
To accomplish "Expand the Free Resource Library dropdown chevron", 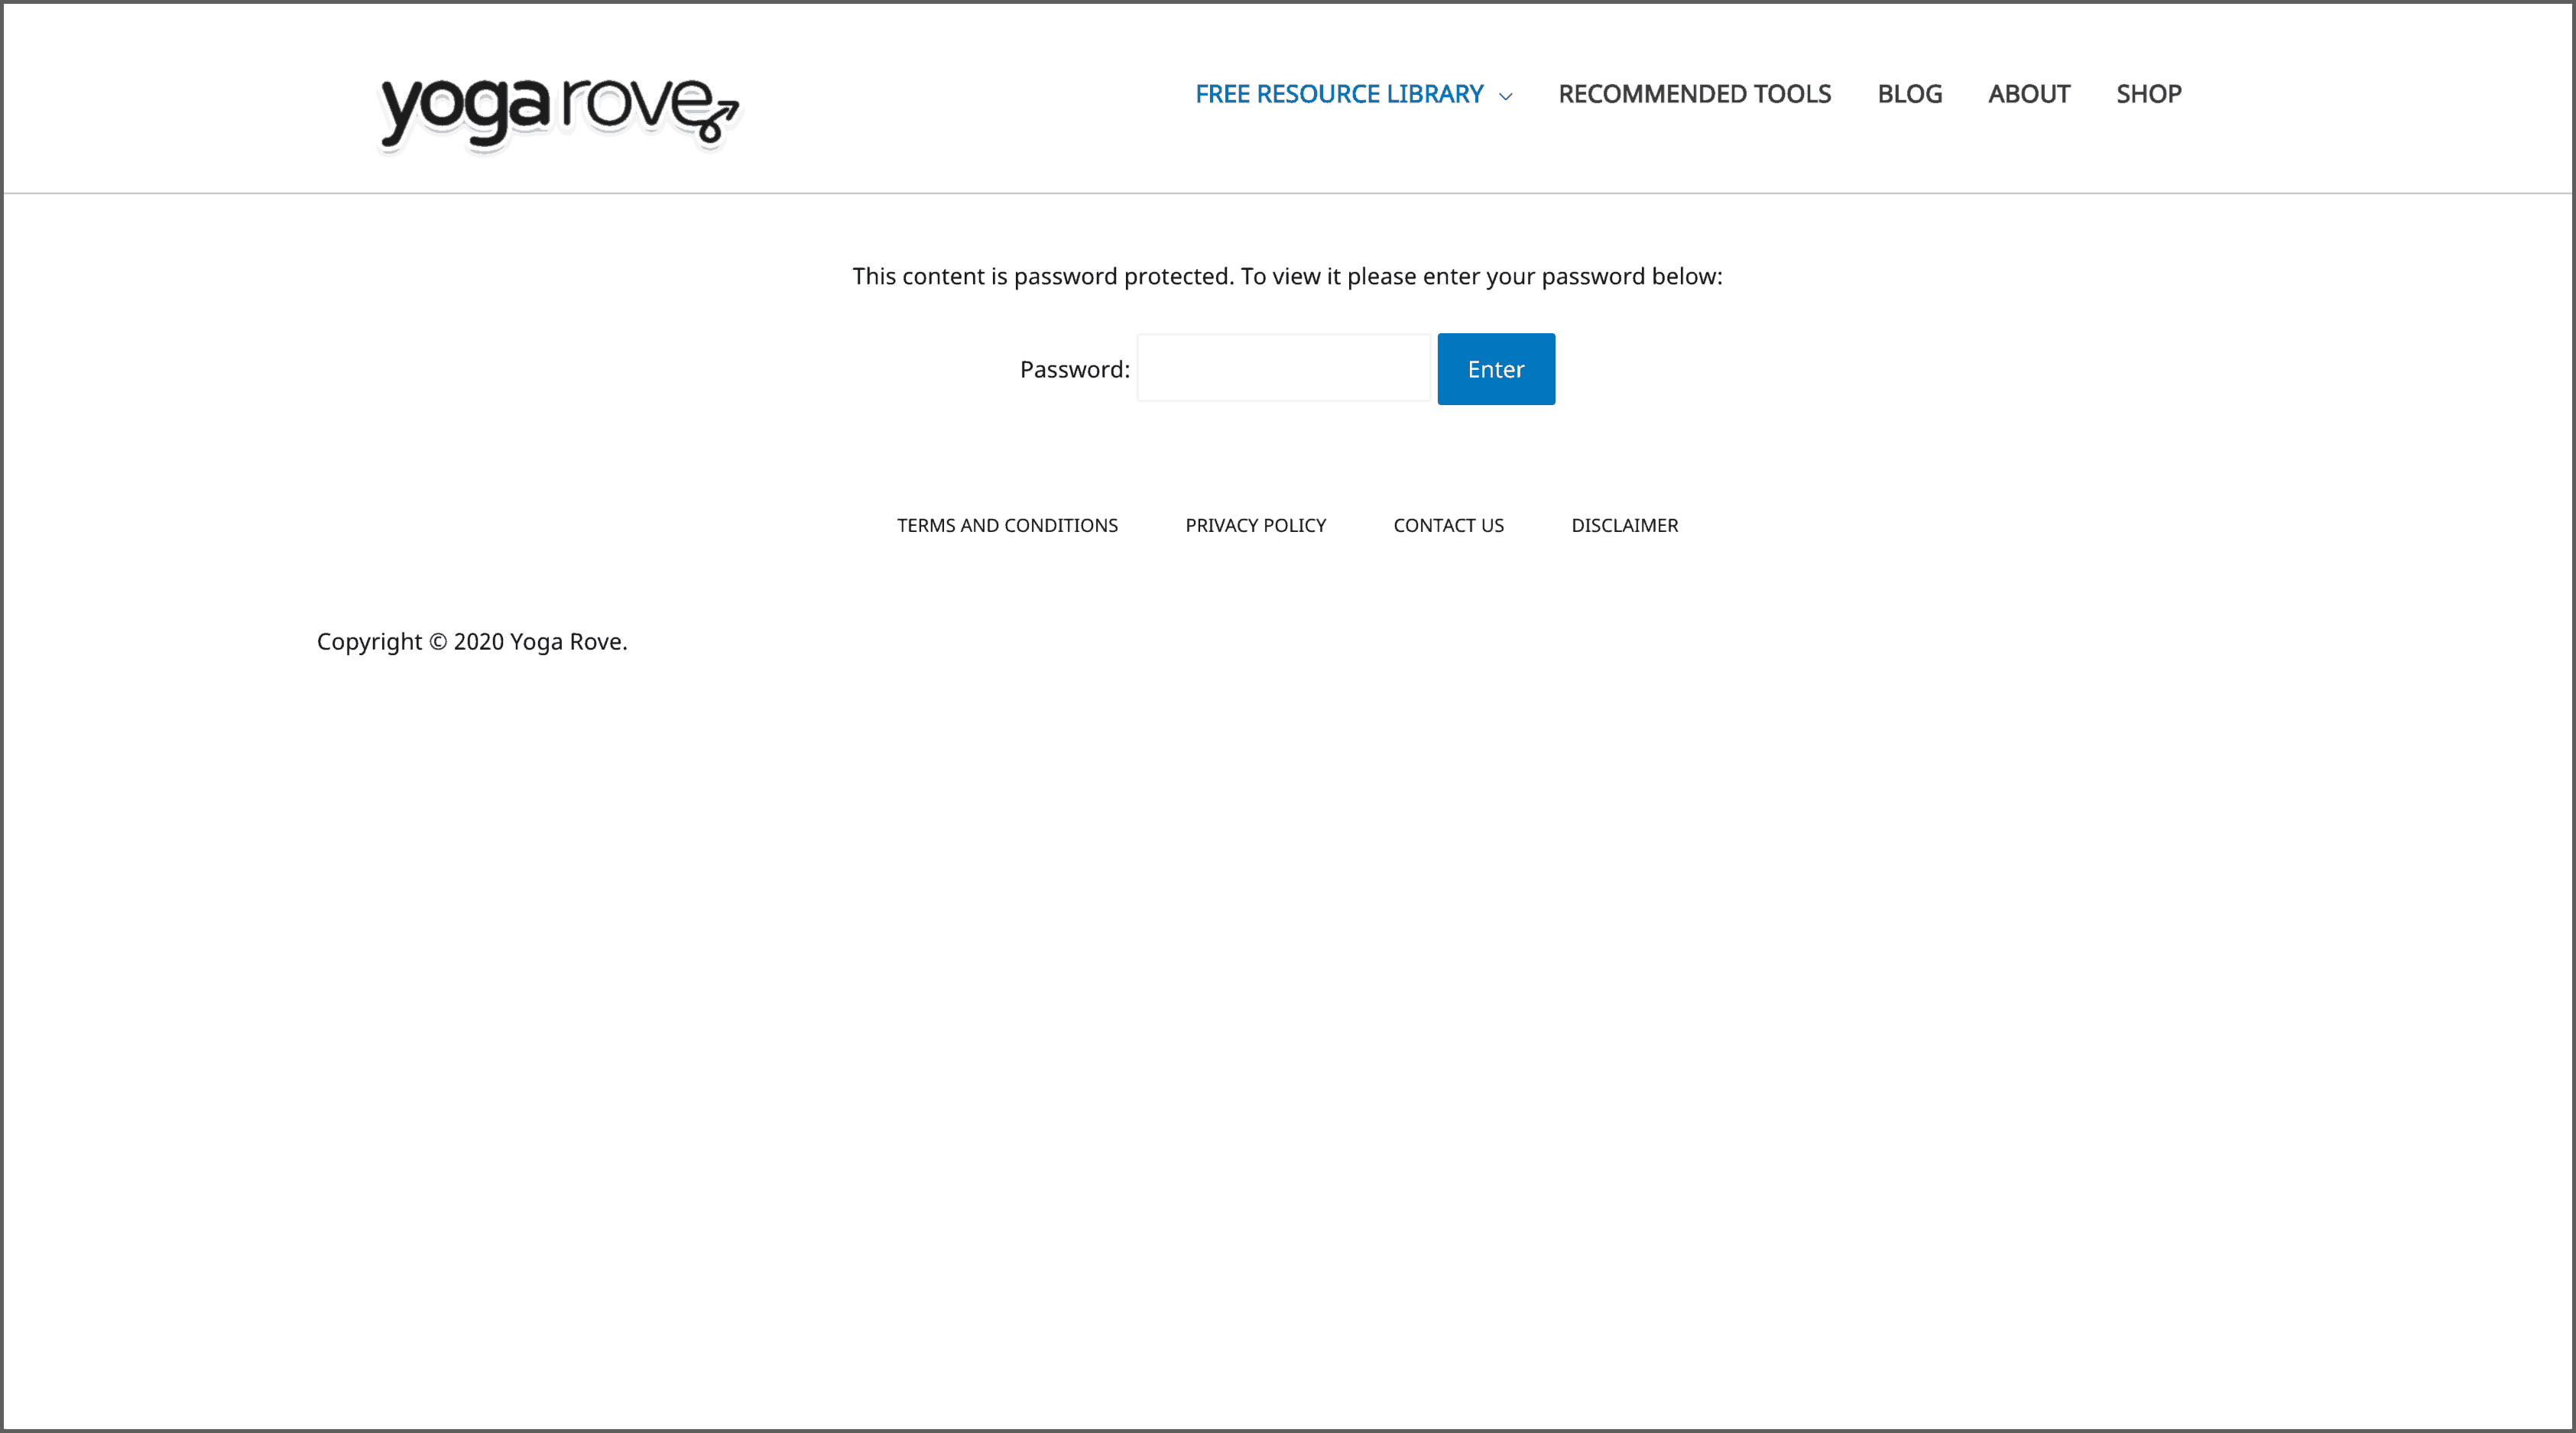I will point(1505,96).
